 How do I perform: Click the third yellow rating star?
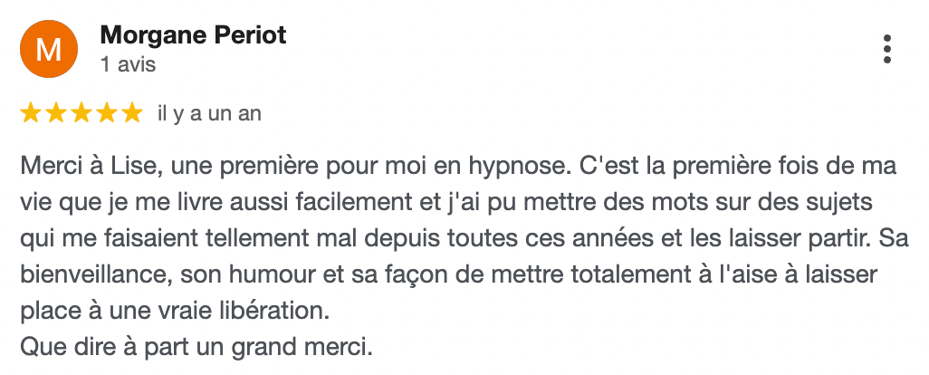coord(81,113)
